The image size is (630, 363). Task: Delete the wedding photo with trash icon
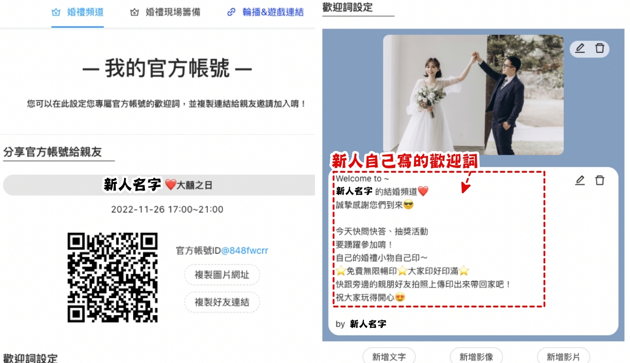point(600,48)
